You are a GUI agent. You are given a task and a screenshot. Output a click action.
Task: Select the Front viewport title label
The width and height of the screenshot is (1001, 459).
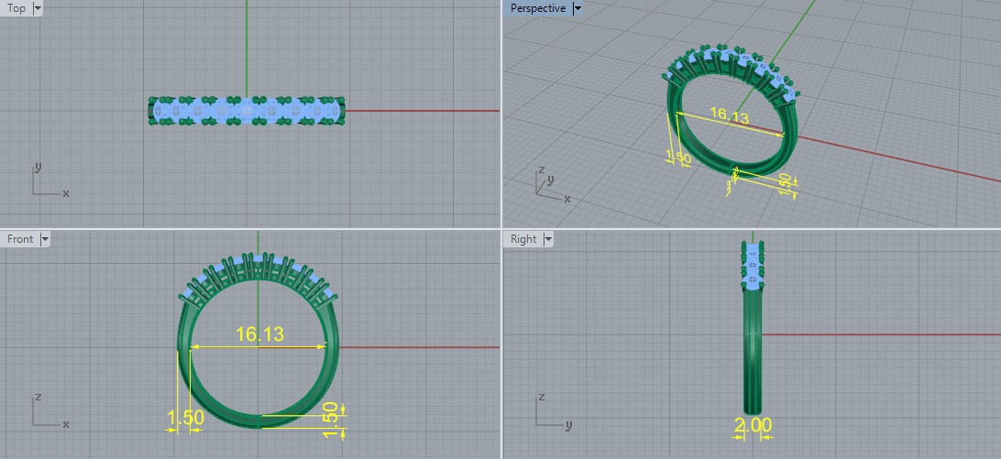20,239
